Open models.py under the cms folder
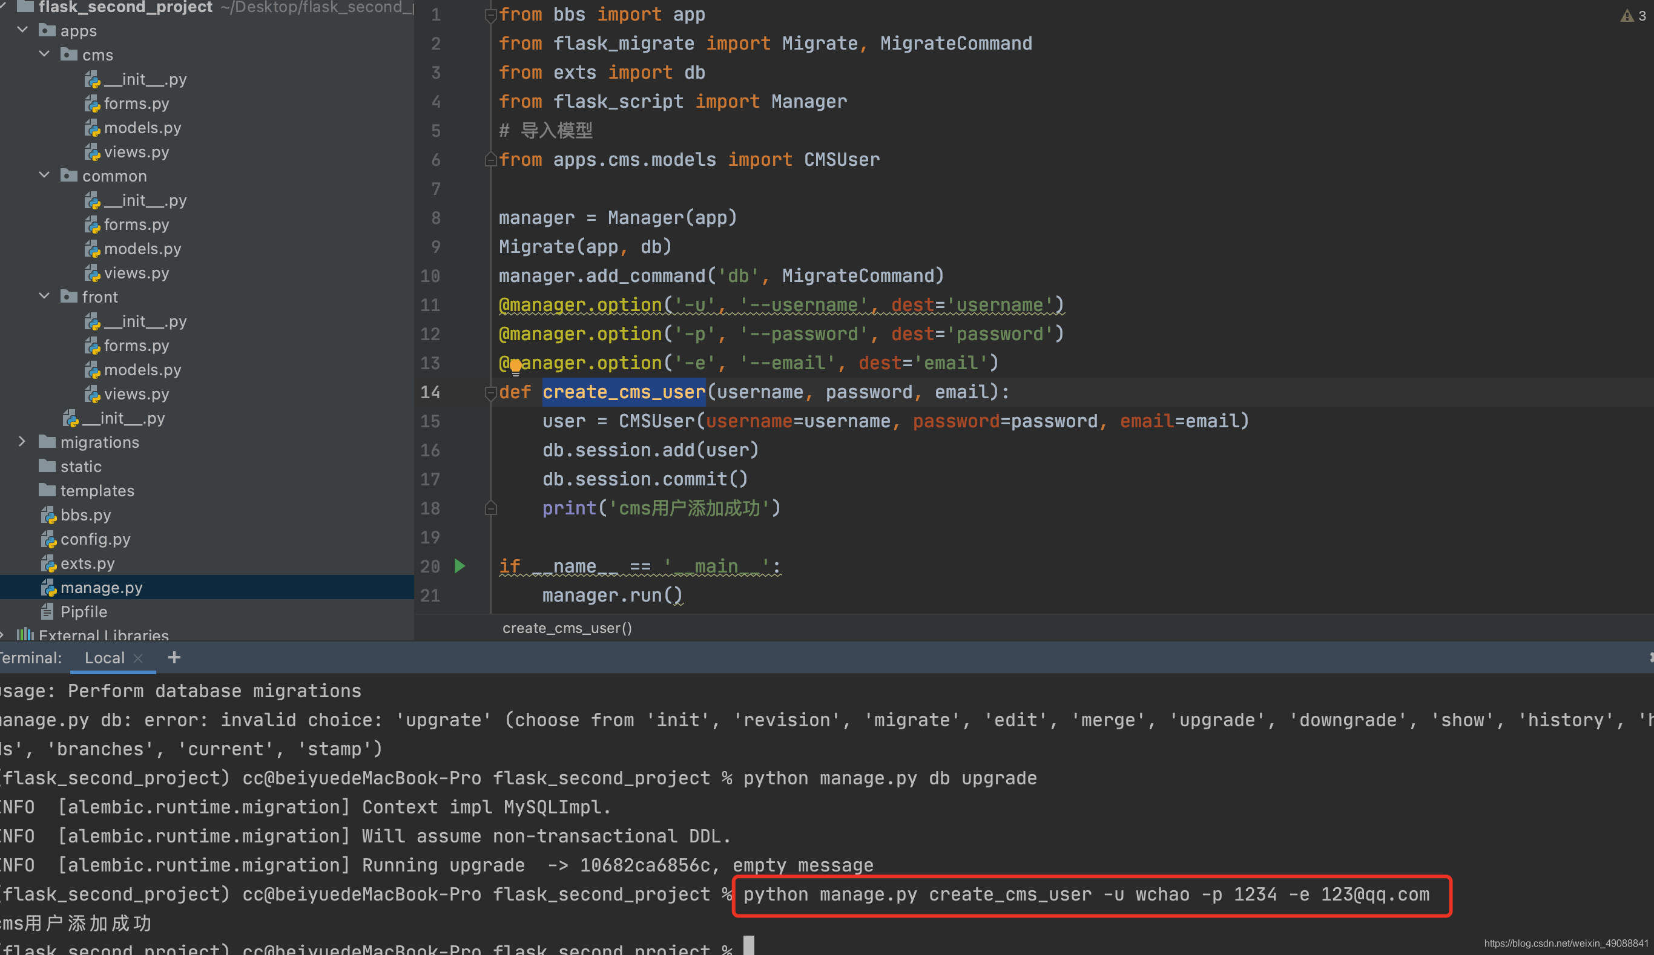This screenshot has height=955, width=1654. pyautogui.click(x=133, y=127)
